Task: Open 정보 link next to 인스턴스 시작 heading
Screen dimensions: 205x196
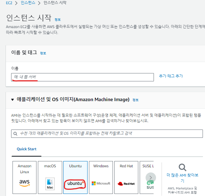Action: tap(58, 20)
